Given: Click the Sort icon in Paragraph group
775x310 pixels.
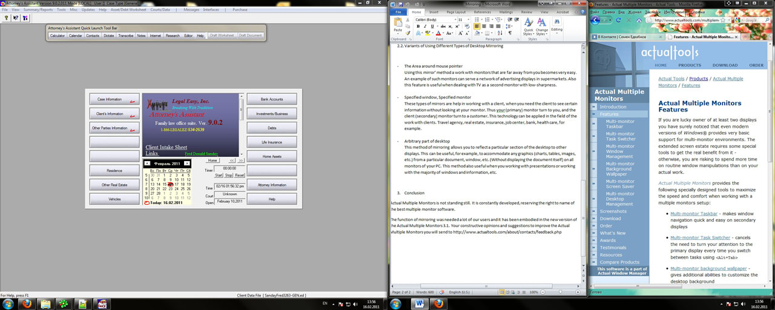Looking at the screenshot, I should click(x=500, y=33).
